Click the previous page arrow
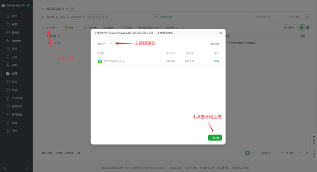Viewport: 317px width, 172px height. pyautogui.click(x=241, y=153)
